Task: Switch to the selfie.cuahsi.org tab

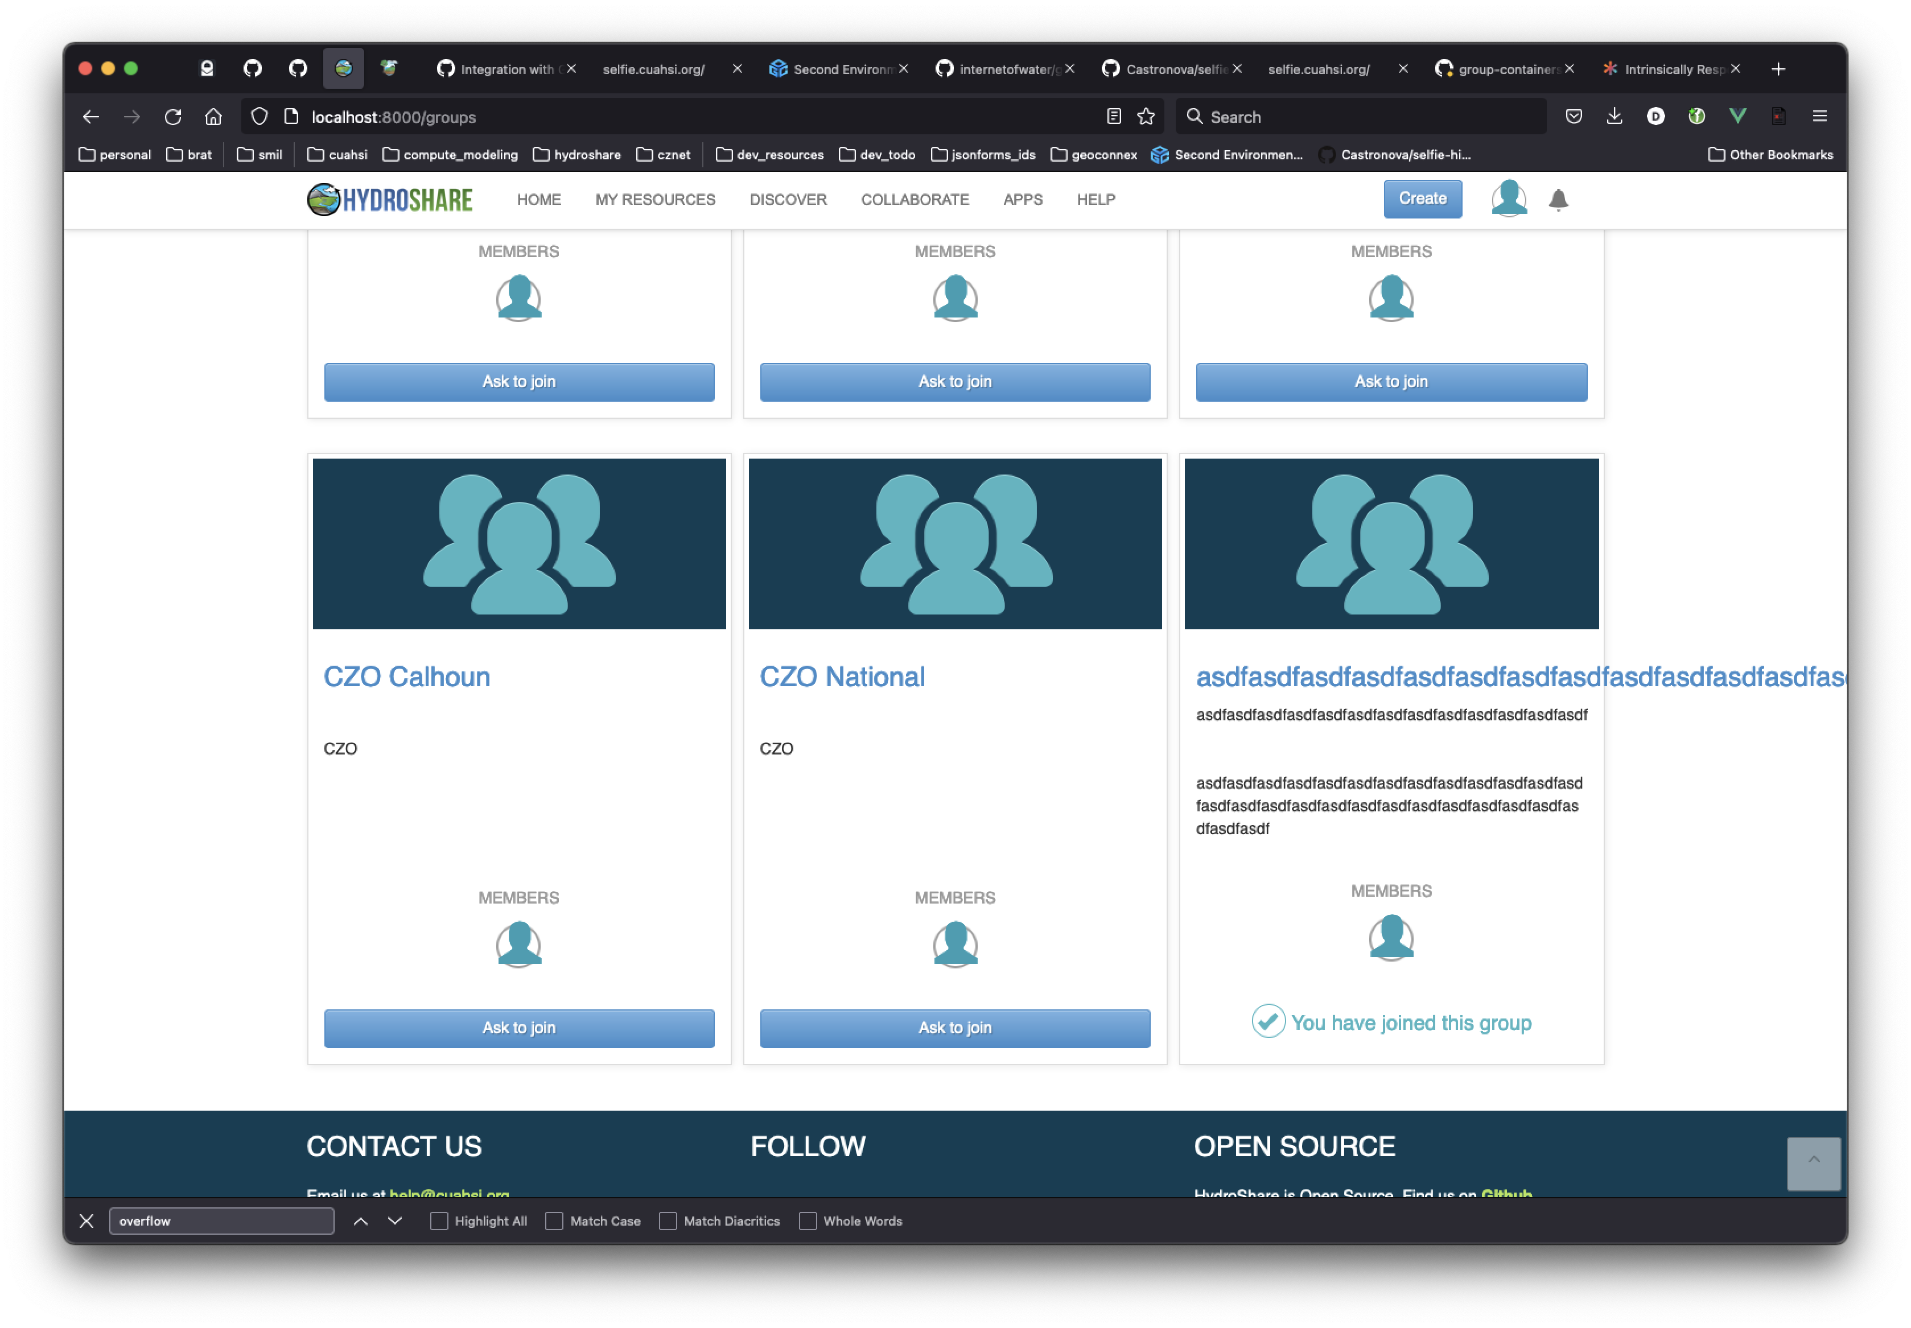Action: [x=653, y=69]
